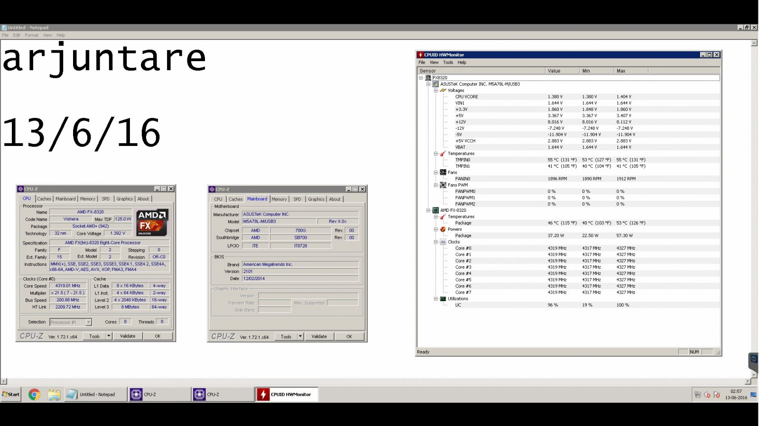The height and width of the screenshot is (426, 759).
Task: Click the system tray volume icon
Action: point(707,395)
